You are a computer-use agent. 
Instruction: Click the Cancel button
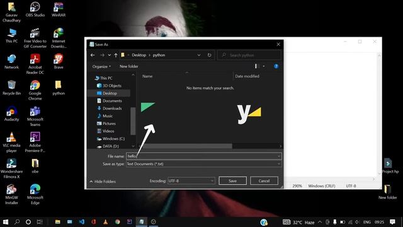coord(264,181)
